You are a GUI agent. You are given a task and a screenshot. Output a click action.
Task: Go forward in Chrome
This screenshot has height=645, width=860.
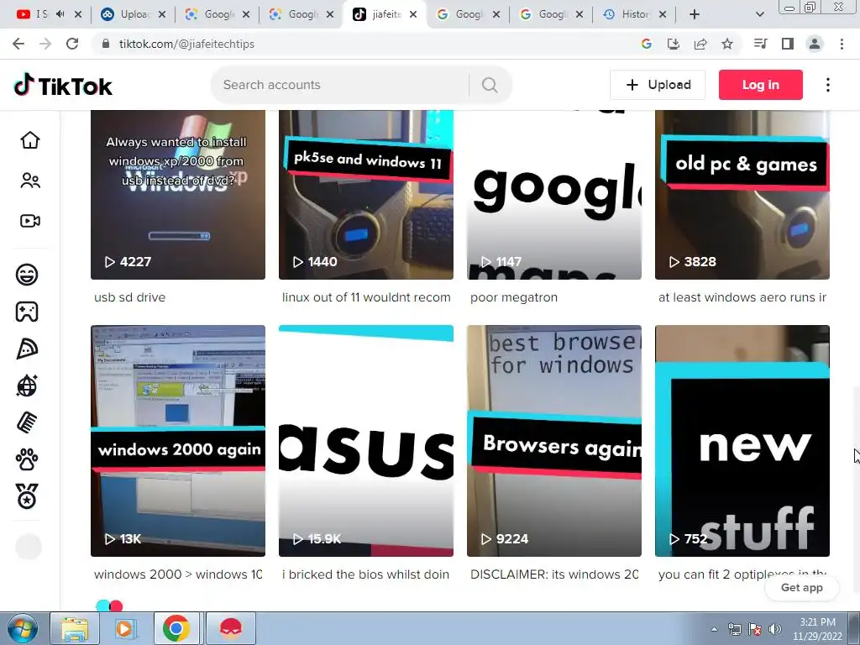tap(45, 44)
